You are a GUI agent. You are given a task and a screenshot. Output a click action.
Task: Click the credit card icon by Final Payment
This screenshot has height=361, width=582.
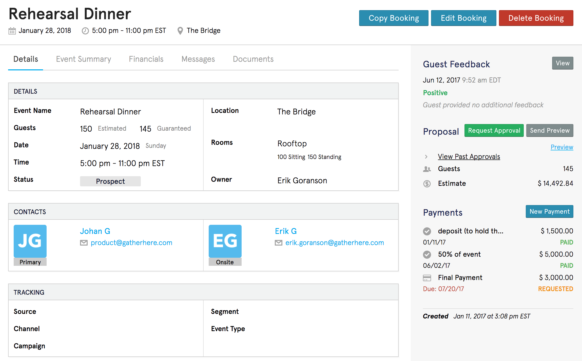427,278
